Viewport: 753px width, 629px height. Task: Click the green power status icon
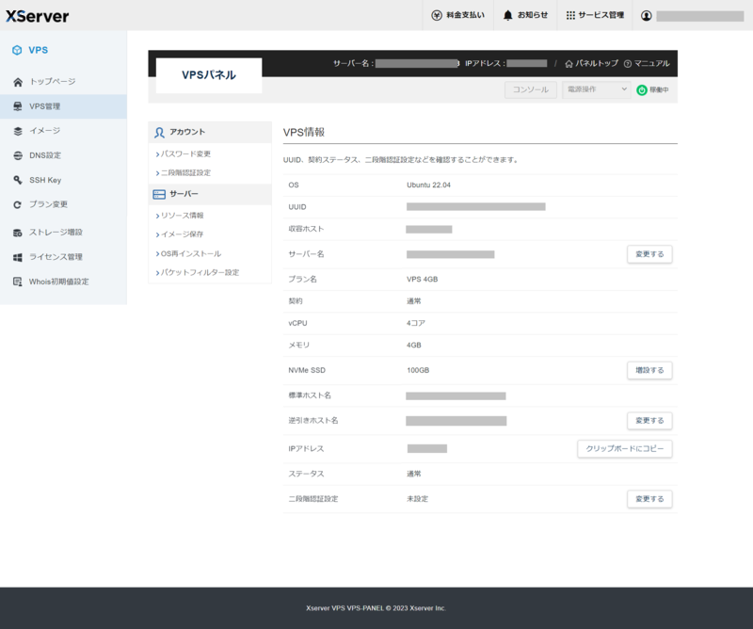[642, 89]
